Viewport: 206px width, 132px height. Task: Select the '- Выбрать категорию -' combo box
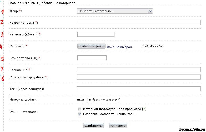115,11
